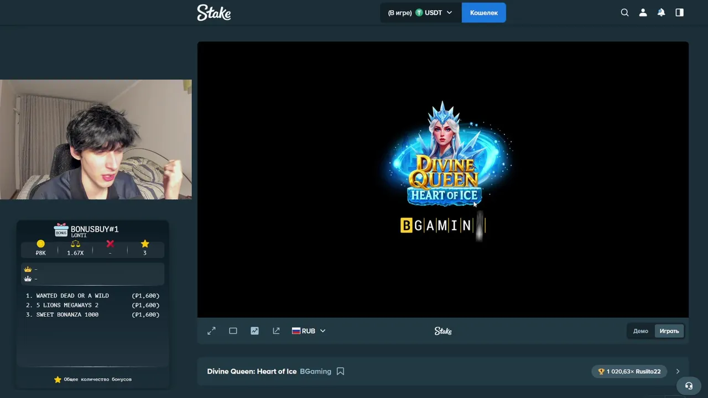Open live support headset icon
708x398 pixels.
coord(689,385)
